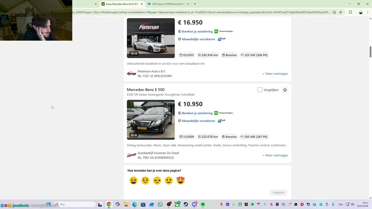
Task: Open File Explorer from the taskbar
Action: (x=126, y=205)
